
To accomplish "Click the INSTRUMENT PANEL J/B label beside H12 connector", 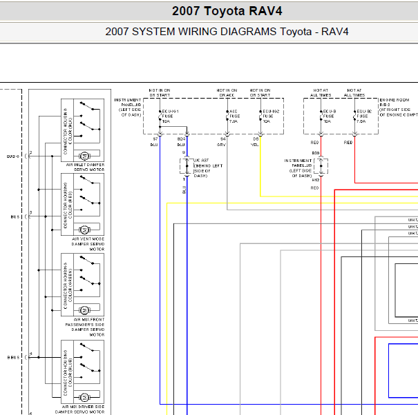I will tap(298, 168).
